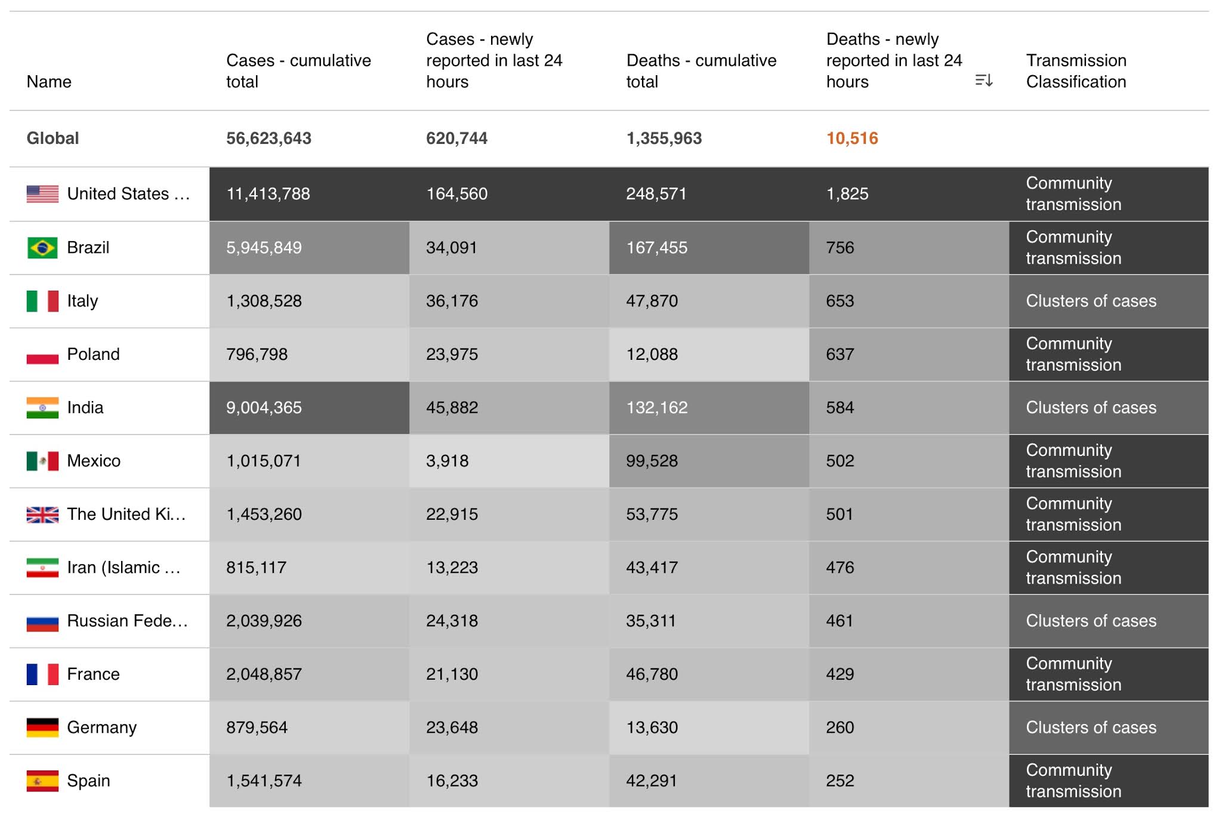Click the highlighted 10,516 global deaths value

pyautogui.click(x=852, y=138)
